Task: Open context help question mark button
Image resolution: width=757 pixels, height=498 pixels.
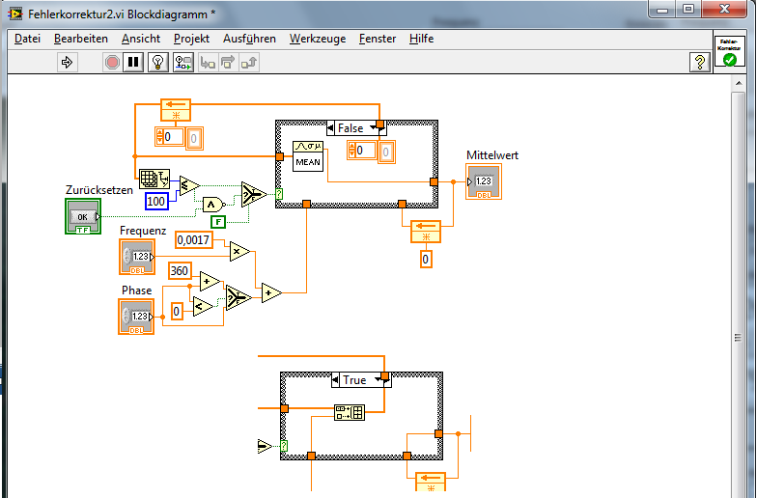Action: (699, 63)
